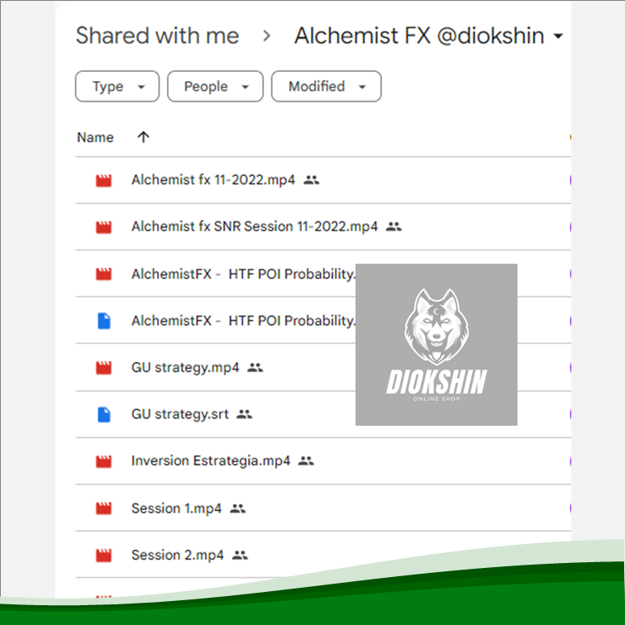Screen dimensions: 625x625
Task: Go back to Shared with me
Action: point(157,36)
